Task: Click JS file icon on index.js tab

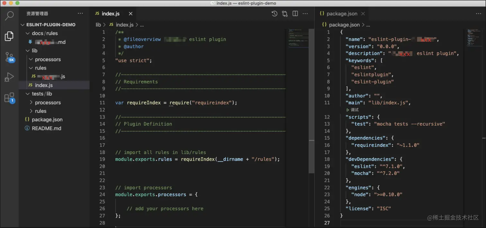Action: (97, 13)
